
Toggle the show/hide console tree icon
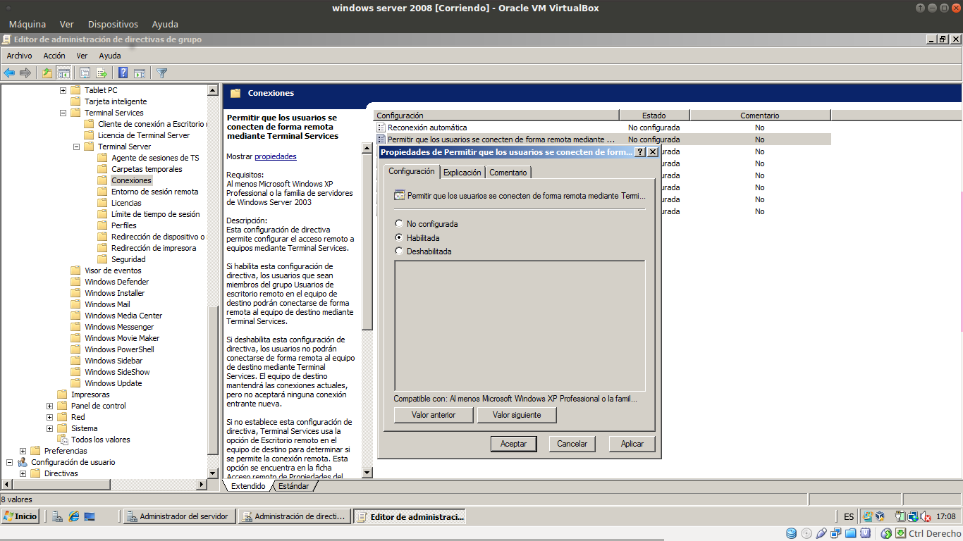[64, 73]
